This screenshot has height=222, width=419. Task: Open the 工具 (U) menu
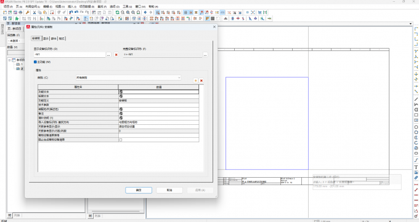pyautogui.click(x=127, y=7)
